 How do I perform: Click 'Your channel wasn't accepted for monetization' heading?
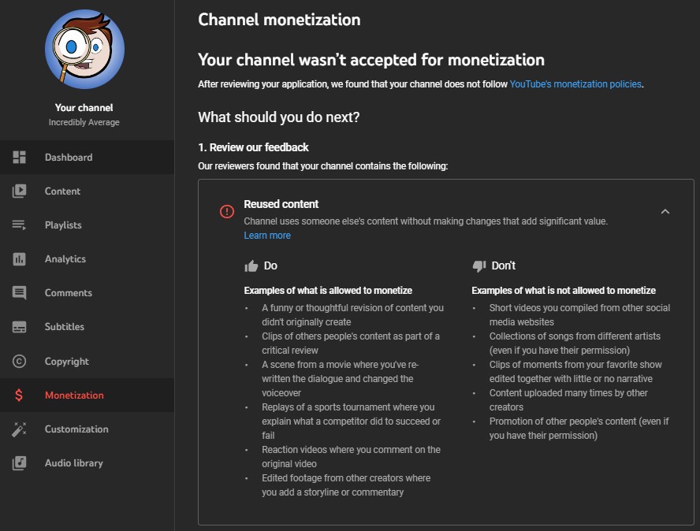pos(371,60)
